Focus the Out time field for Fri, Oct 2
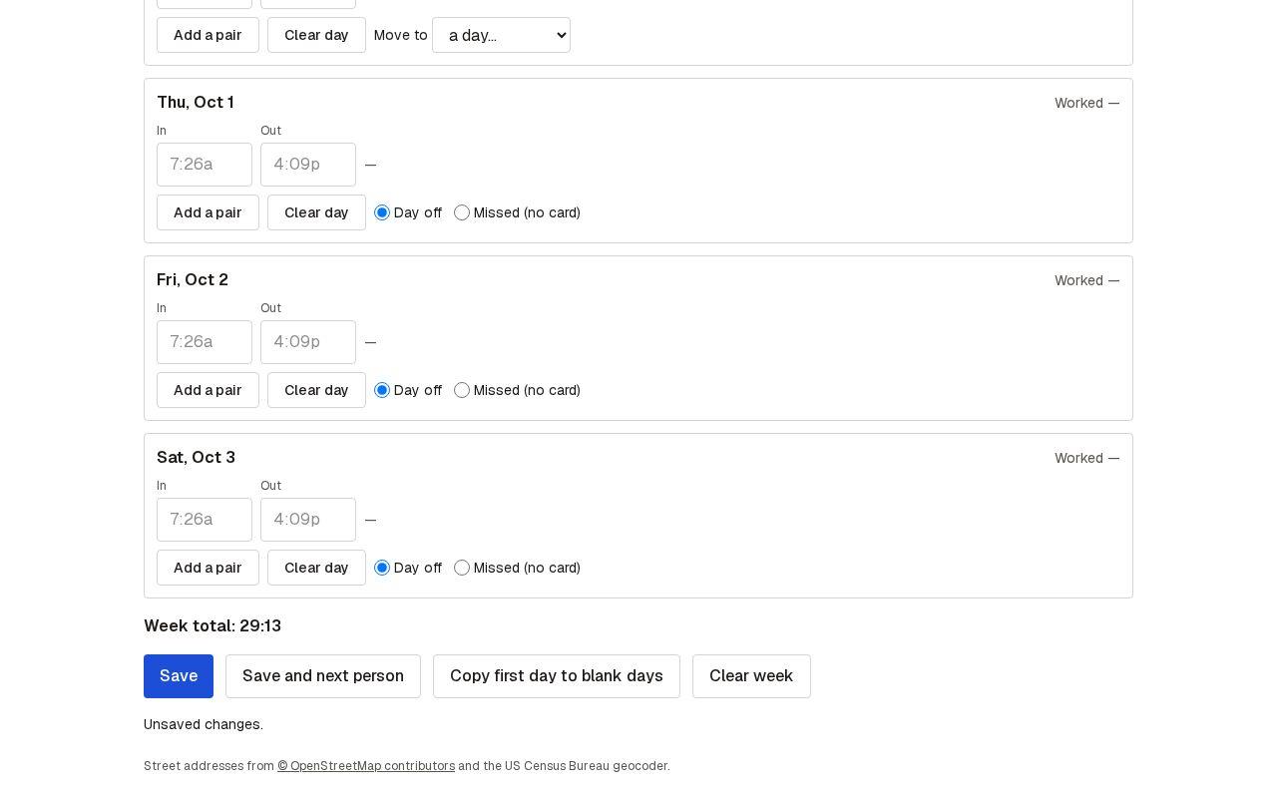 [x=308, y=342]
